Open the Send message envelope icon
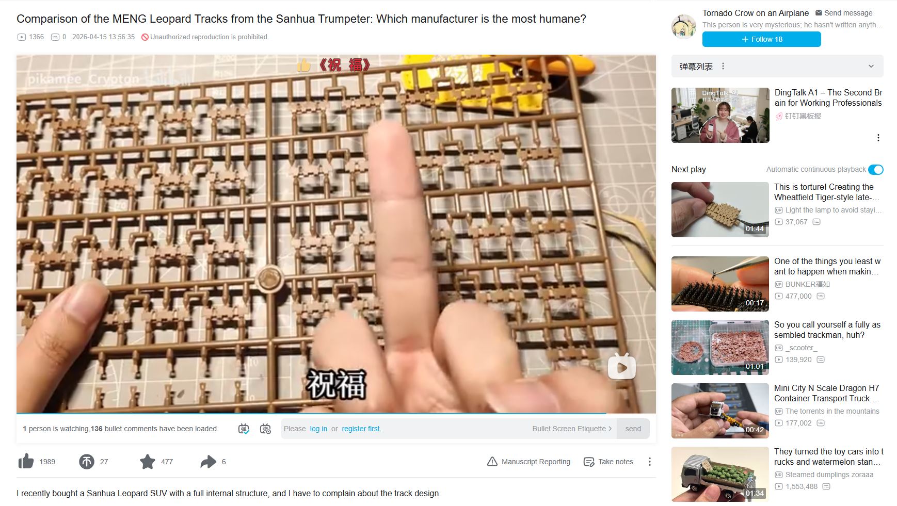The height and width of the screenshot is (506, 897). tap(819, 12)
